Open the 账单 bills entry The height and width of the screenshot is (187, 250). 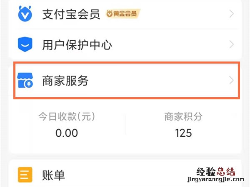[54, 175]
